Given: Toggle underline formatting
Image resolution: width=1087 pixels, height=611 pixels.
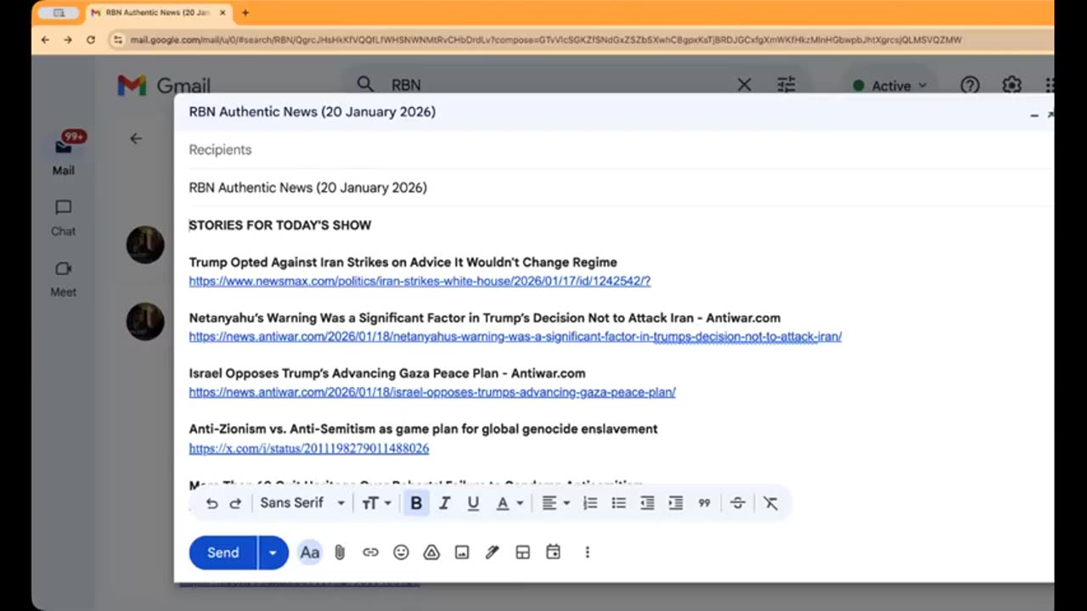Looking at the screenshot, I should point(473,503).
